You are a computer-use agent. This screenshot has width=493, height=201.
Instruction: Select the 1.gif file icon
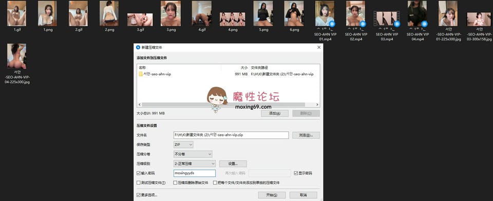click(x=16, y=13)
